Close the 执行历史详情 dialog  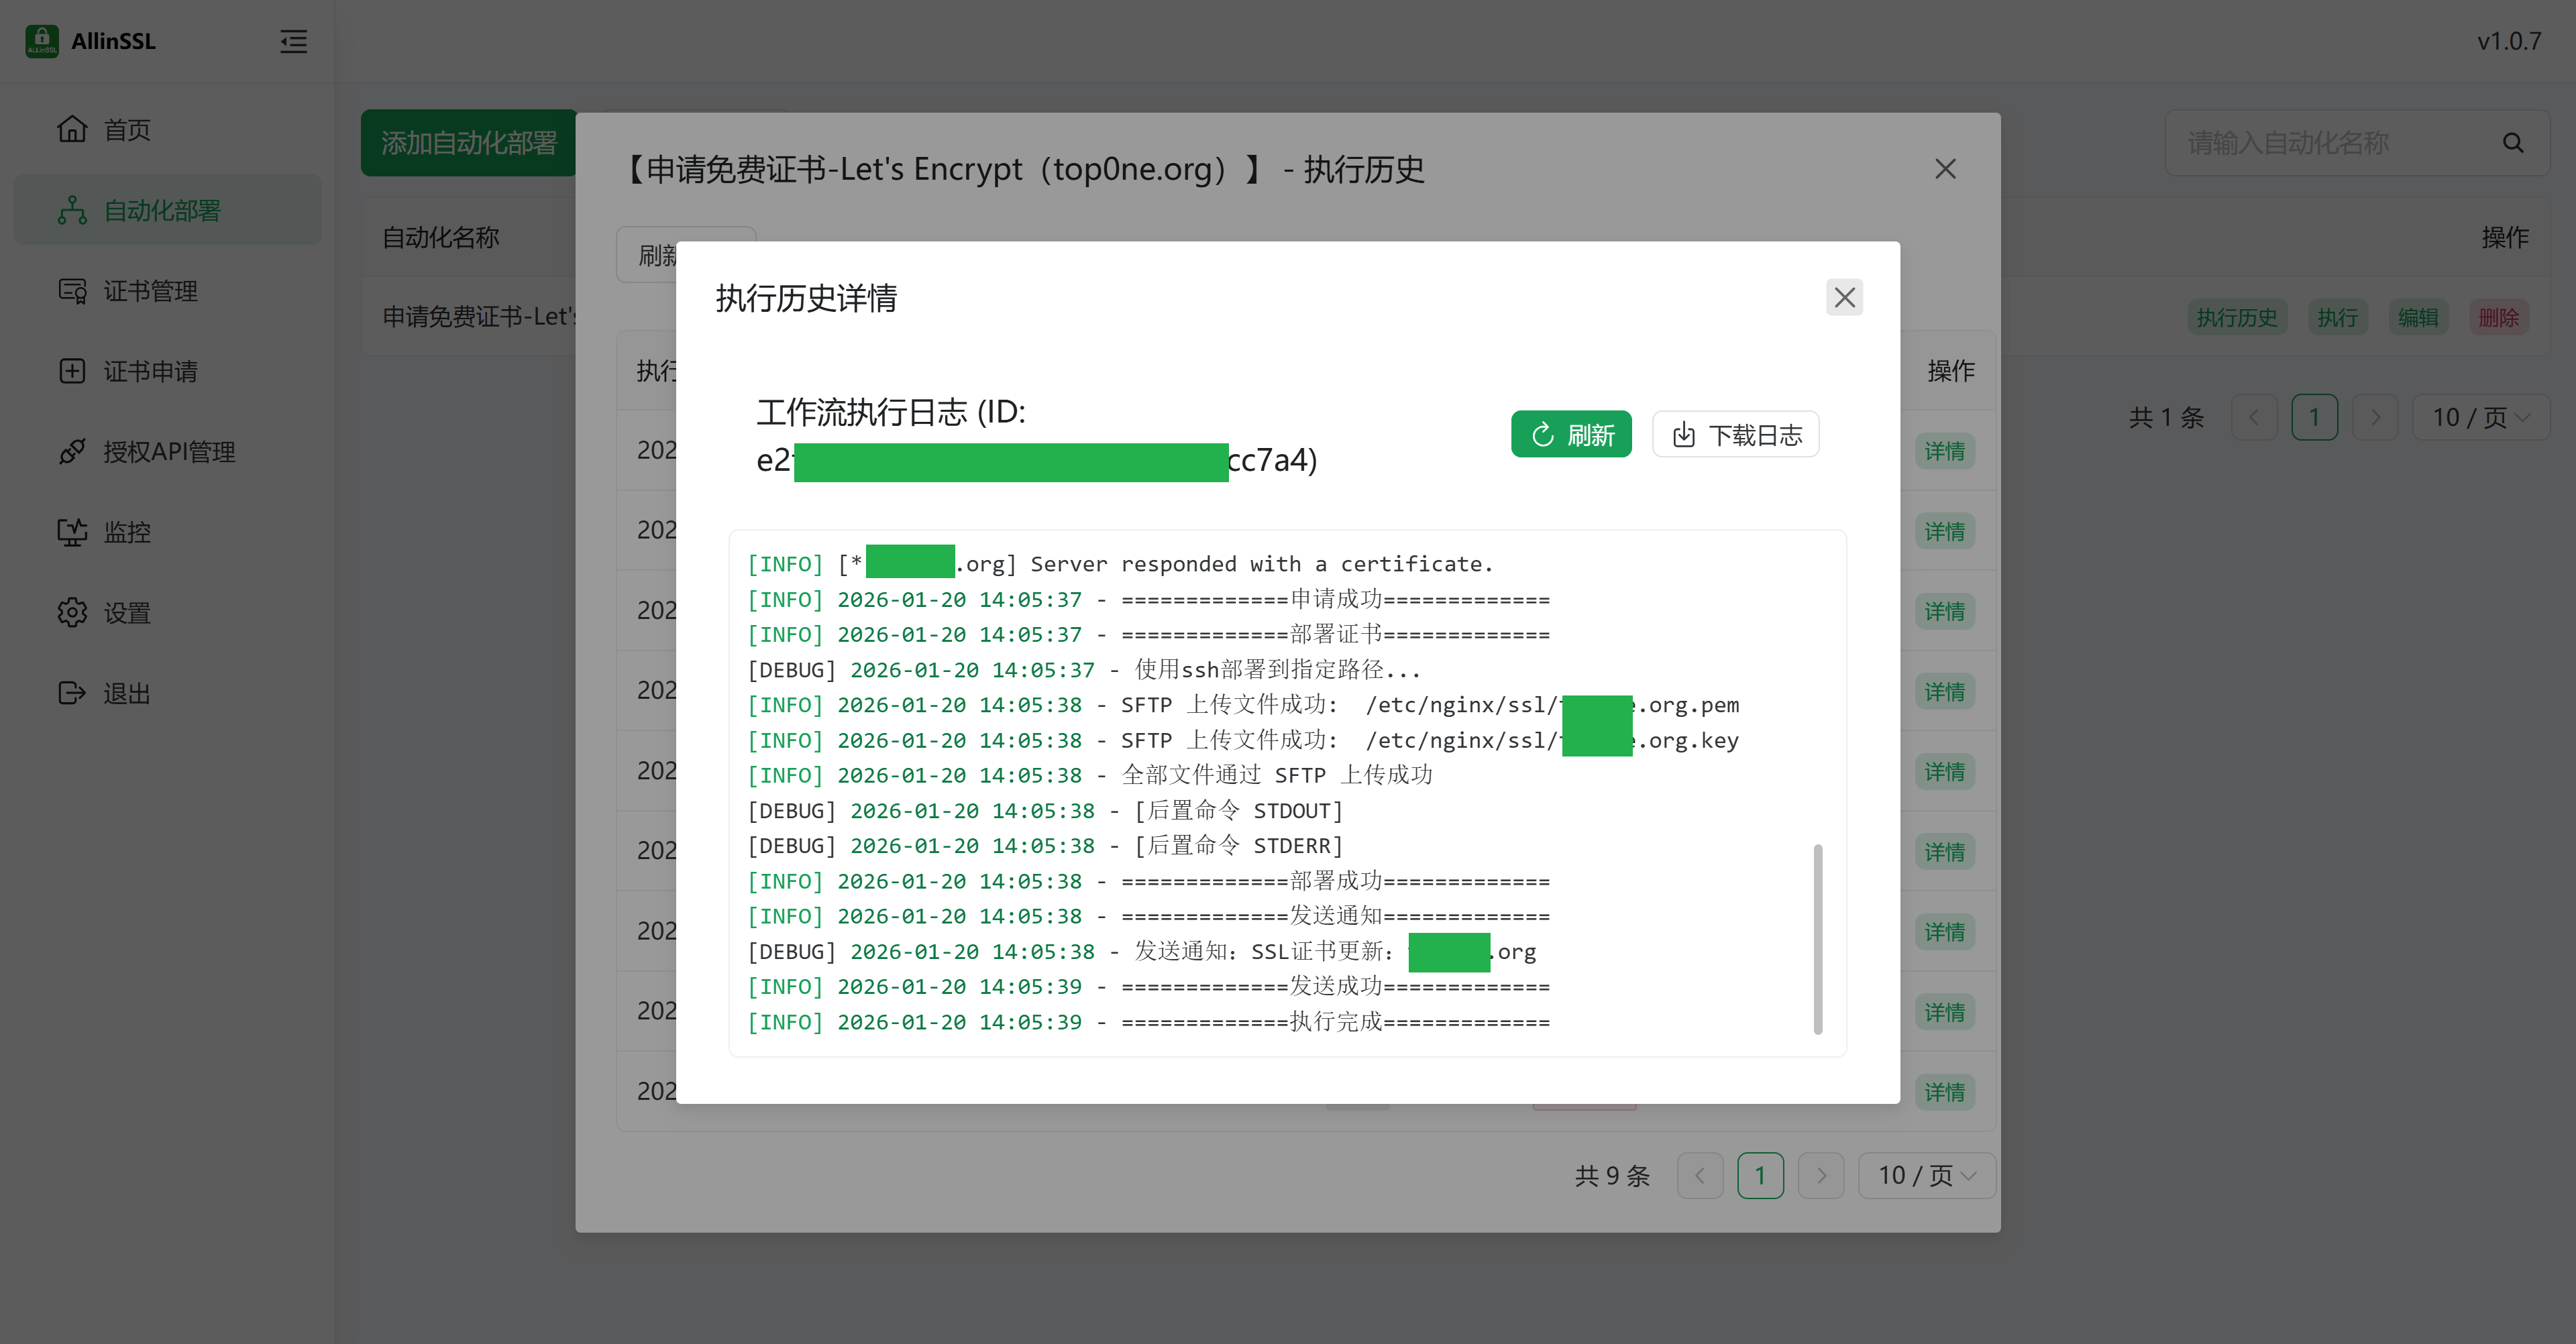[1844, 297]
